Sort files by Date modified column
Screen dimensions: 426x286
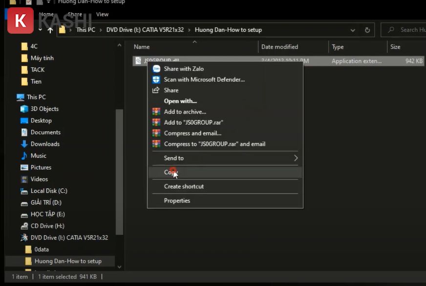[x=279, y=47]
